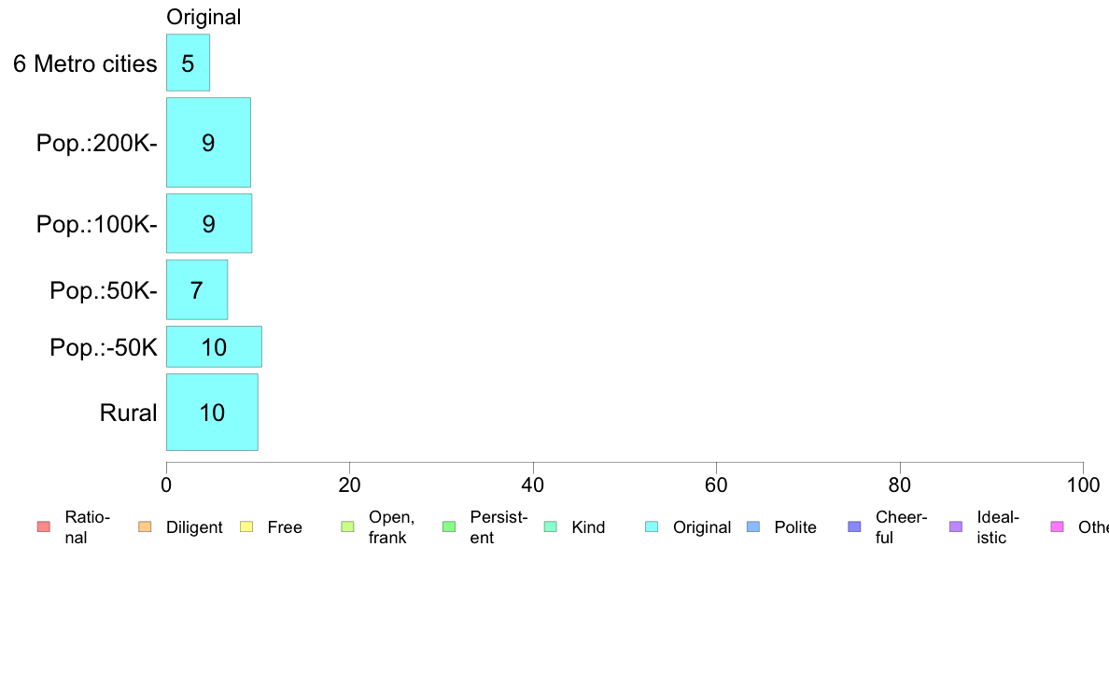Viewport: 1109px width, 687px height.
Task: Select the pink Other legend swatch
Action: pos(1058,527)
